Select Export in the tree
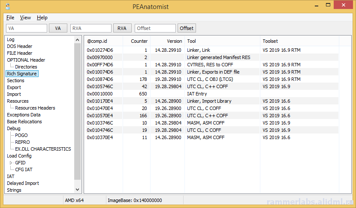The image size is (356, 208). coord(14,87)
